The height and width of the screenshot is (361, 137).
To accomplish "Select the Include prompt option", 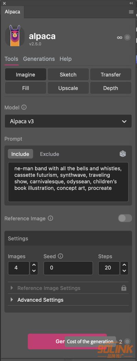I will click(20, 154).
